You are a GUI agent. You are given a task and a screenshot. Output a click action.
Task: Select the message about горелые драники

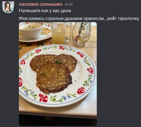tap(79, 19)
